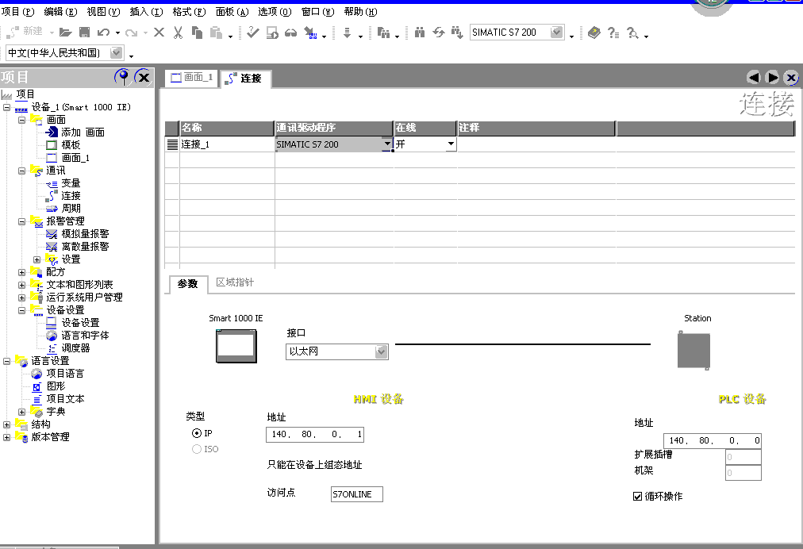Click the question mark with magnifier icon
This screenshot has width=803, height=549.
click(633, 33)
